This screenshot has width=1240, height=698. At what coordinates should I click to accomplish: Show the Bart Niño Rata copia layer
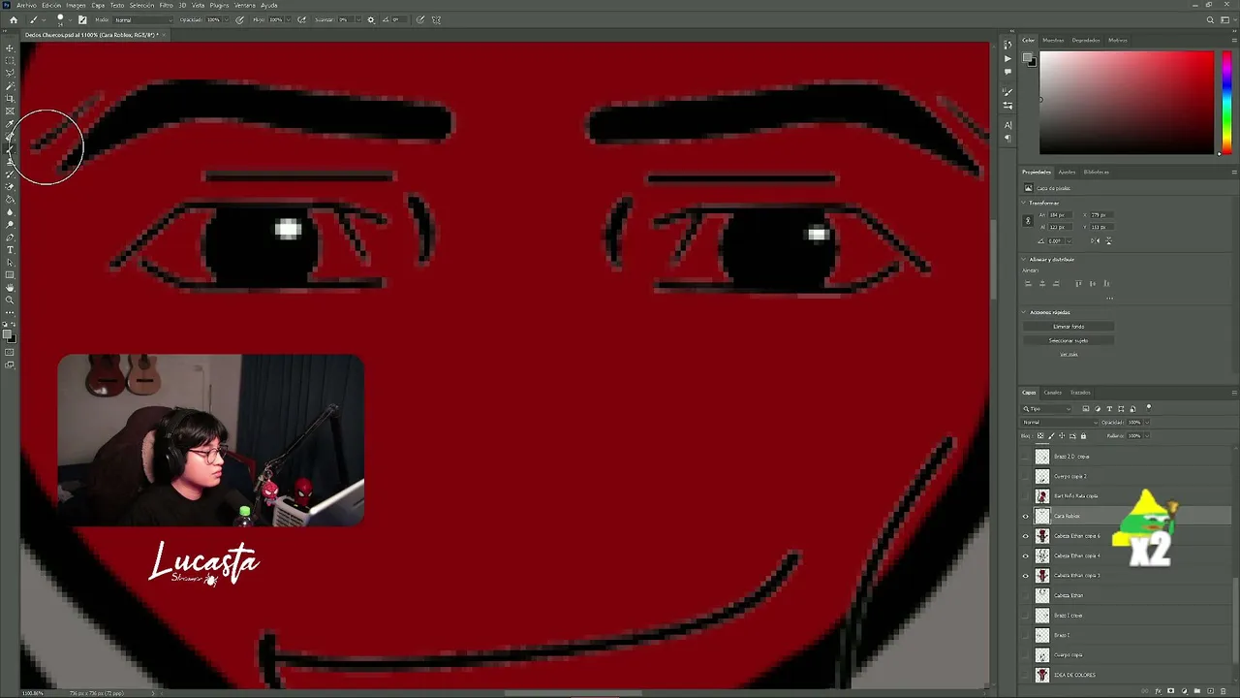click(1026, 496)
